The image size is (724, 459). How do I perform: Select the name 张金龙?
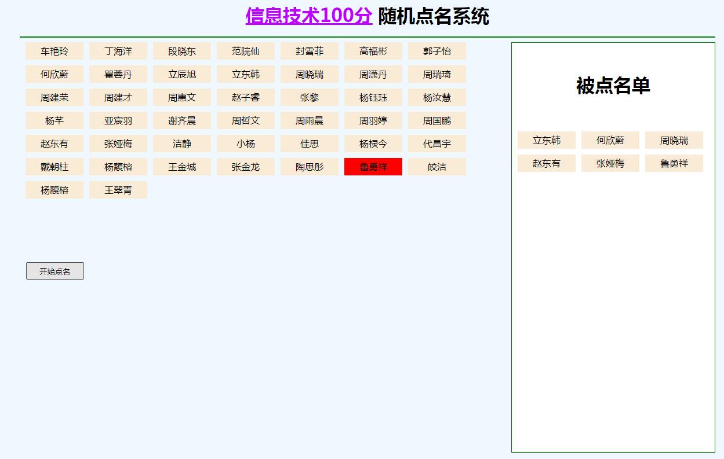(x=246, y=167)
